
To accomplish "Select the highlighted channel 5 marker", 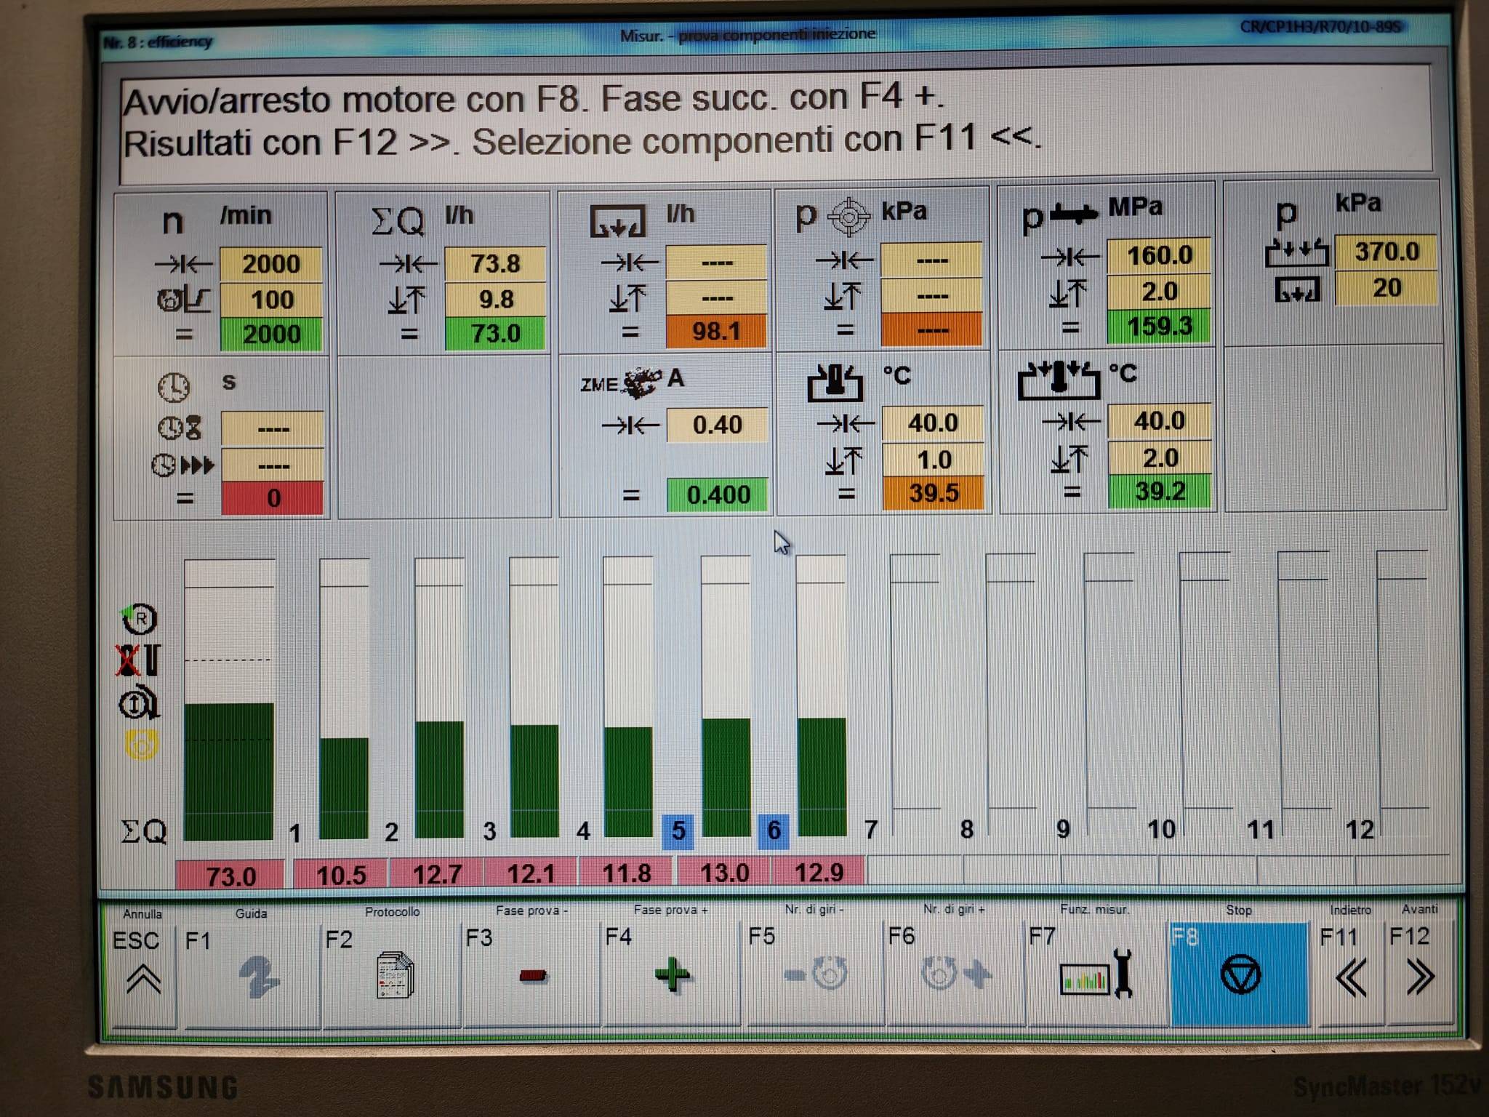I will click(678, 830).
